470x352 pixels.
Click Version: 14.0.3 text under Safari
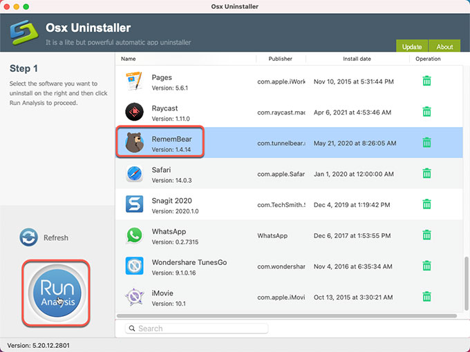point(171,181)
